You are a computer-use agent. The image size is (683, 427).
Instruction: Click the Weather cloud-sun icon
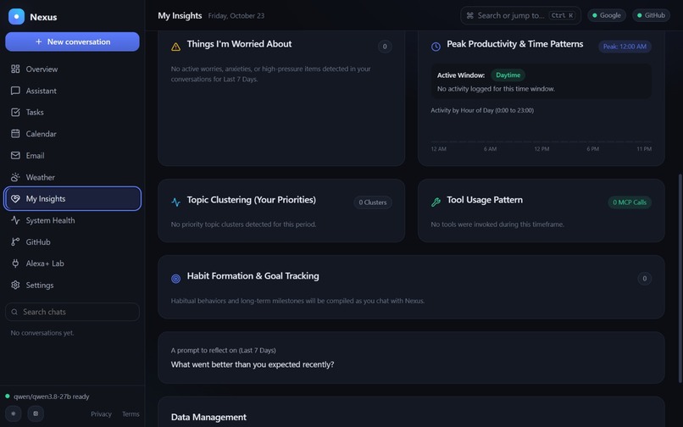click(x=15, y=177)
